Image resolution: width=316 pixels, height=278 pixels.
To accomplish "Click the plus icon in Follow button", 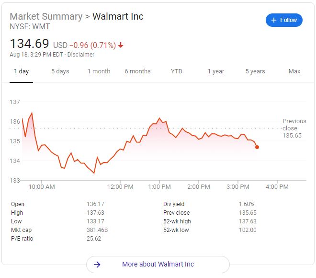I will coord(274,20).
